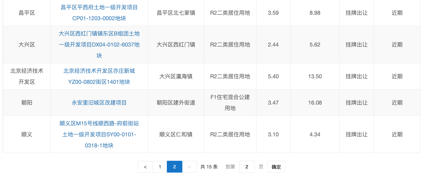Click the 16.08 value in 朝阳 row
The height and width of the screenshot is (176, 423).
(x=315, y=103)
